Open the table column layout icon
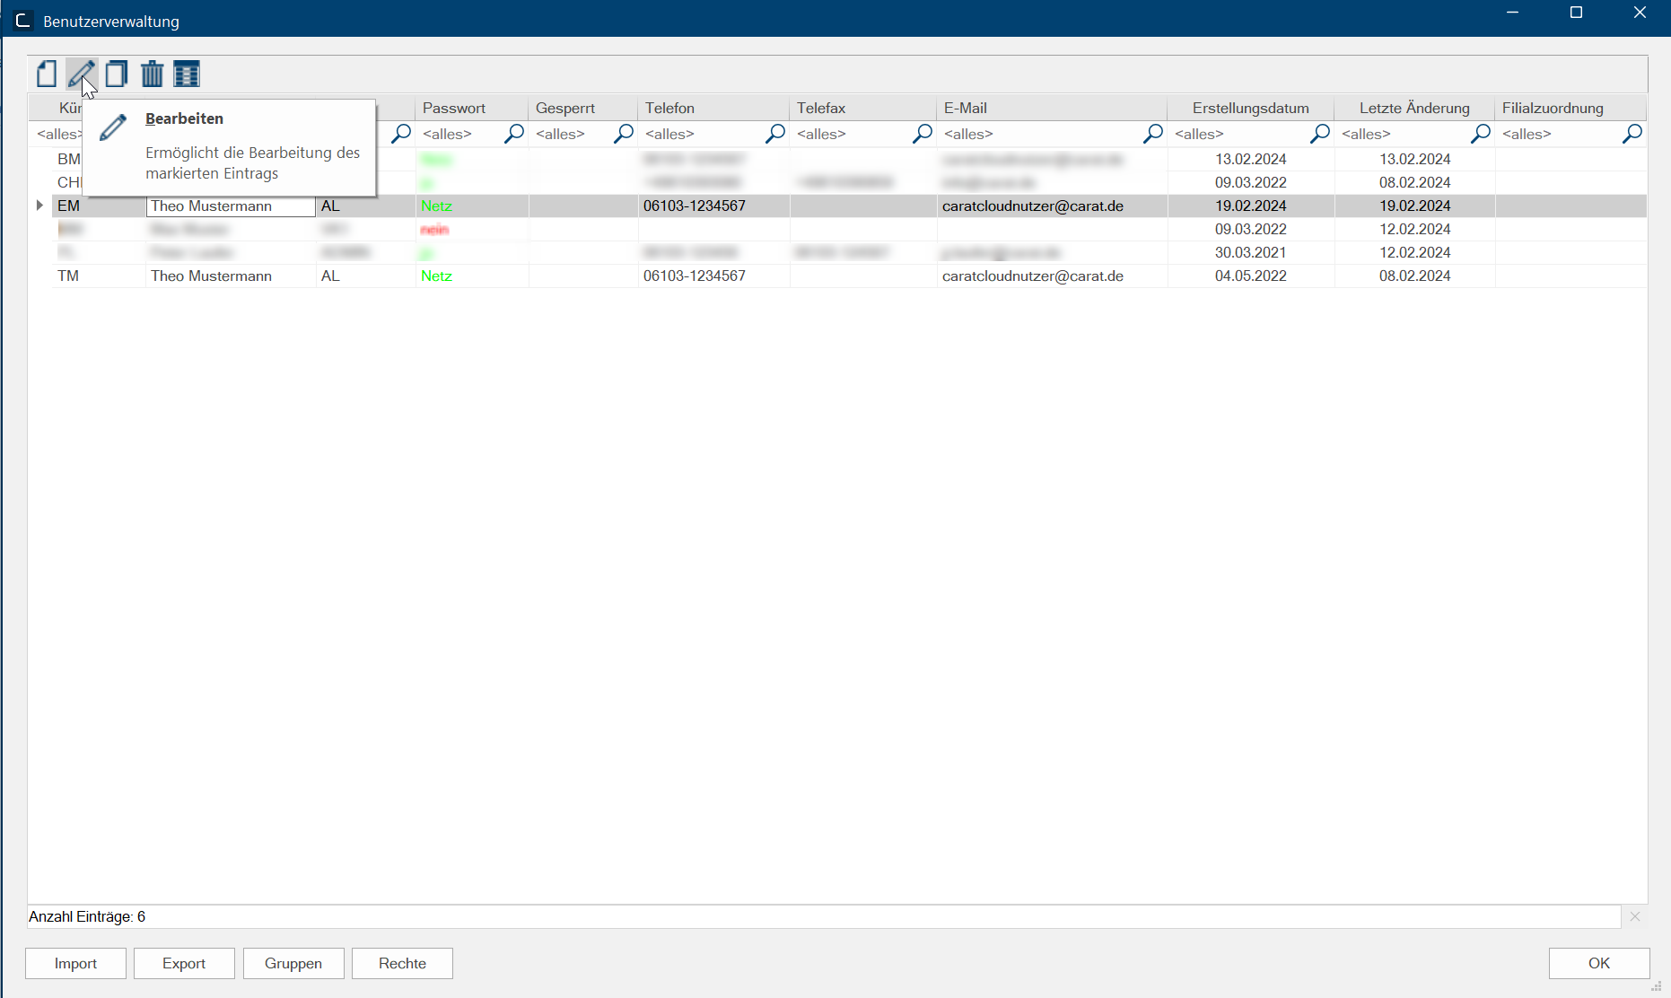The image size is (1671, 998). pos(187,74)
